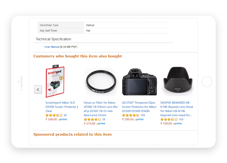This screenshot has width=227, height=163.
Task: Open SHOPEE BRANDED HB-N106 Lens Hood link
Action: (177, 109)
